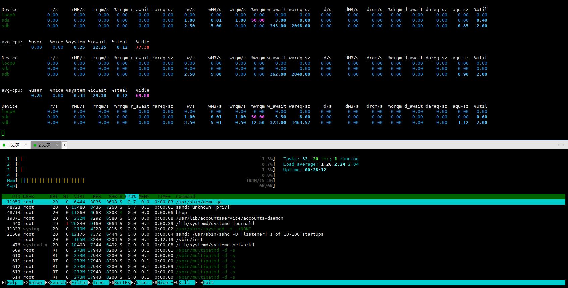Click the tab bar right-arrow scroller
This screenshot has width=568, height=288.
563,145
